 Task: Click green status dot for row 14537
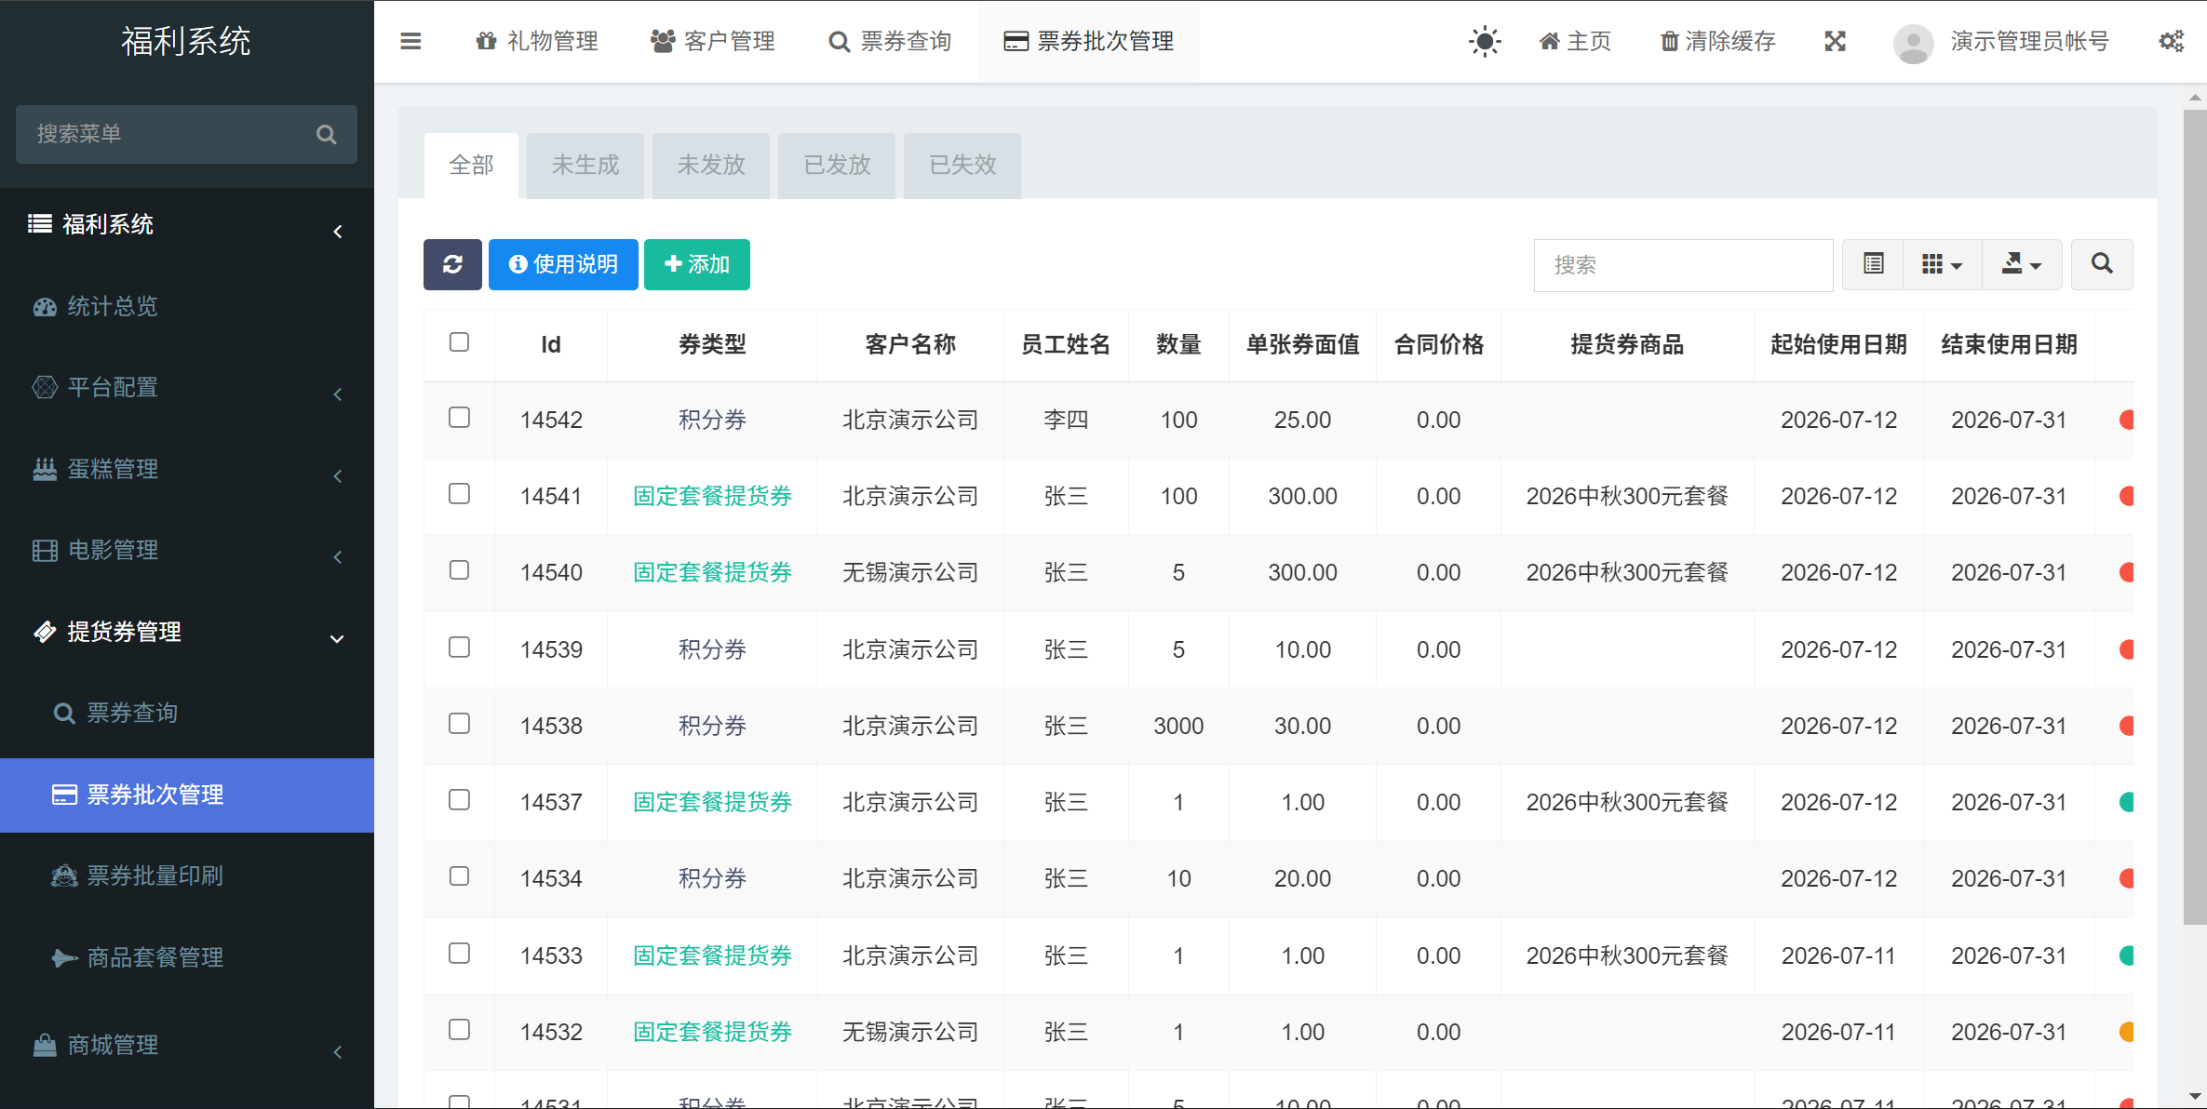(x=2126, y=802)
